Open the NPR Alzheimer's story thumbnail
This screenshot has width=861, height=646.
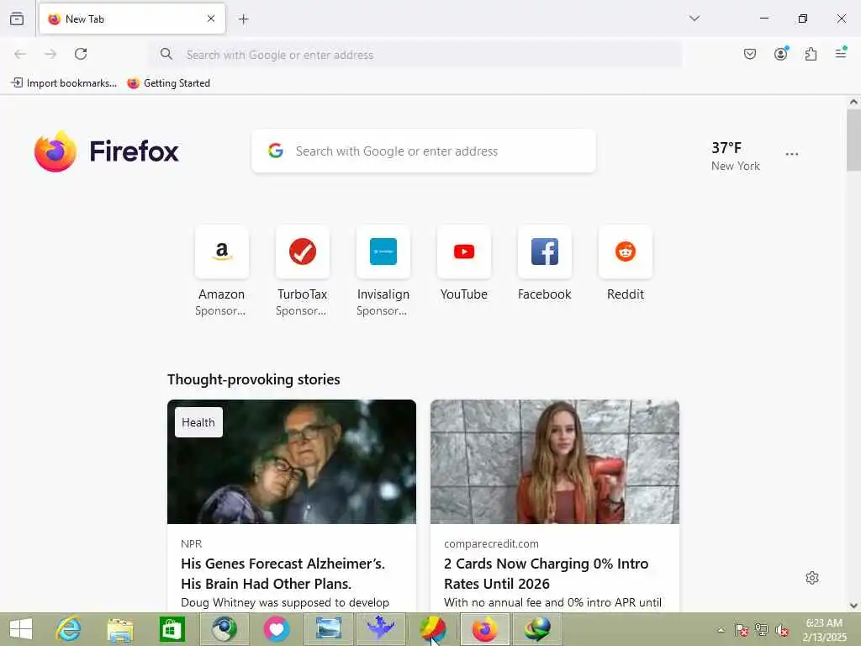[x=292, y=462]
